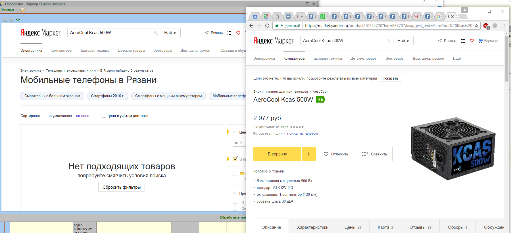Click Смартфоны с большим экраном chip
Image resolution: width=511 pixels, height=233 pixels.
click(52, 96)
